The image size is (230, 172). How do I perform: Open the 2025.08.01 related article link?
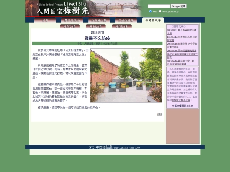182,32
